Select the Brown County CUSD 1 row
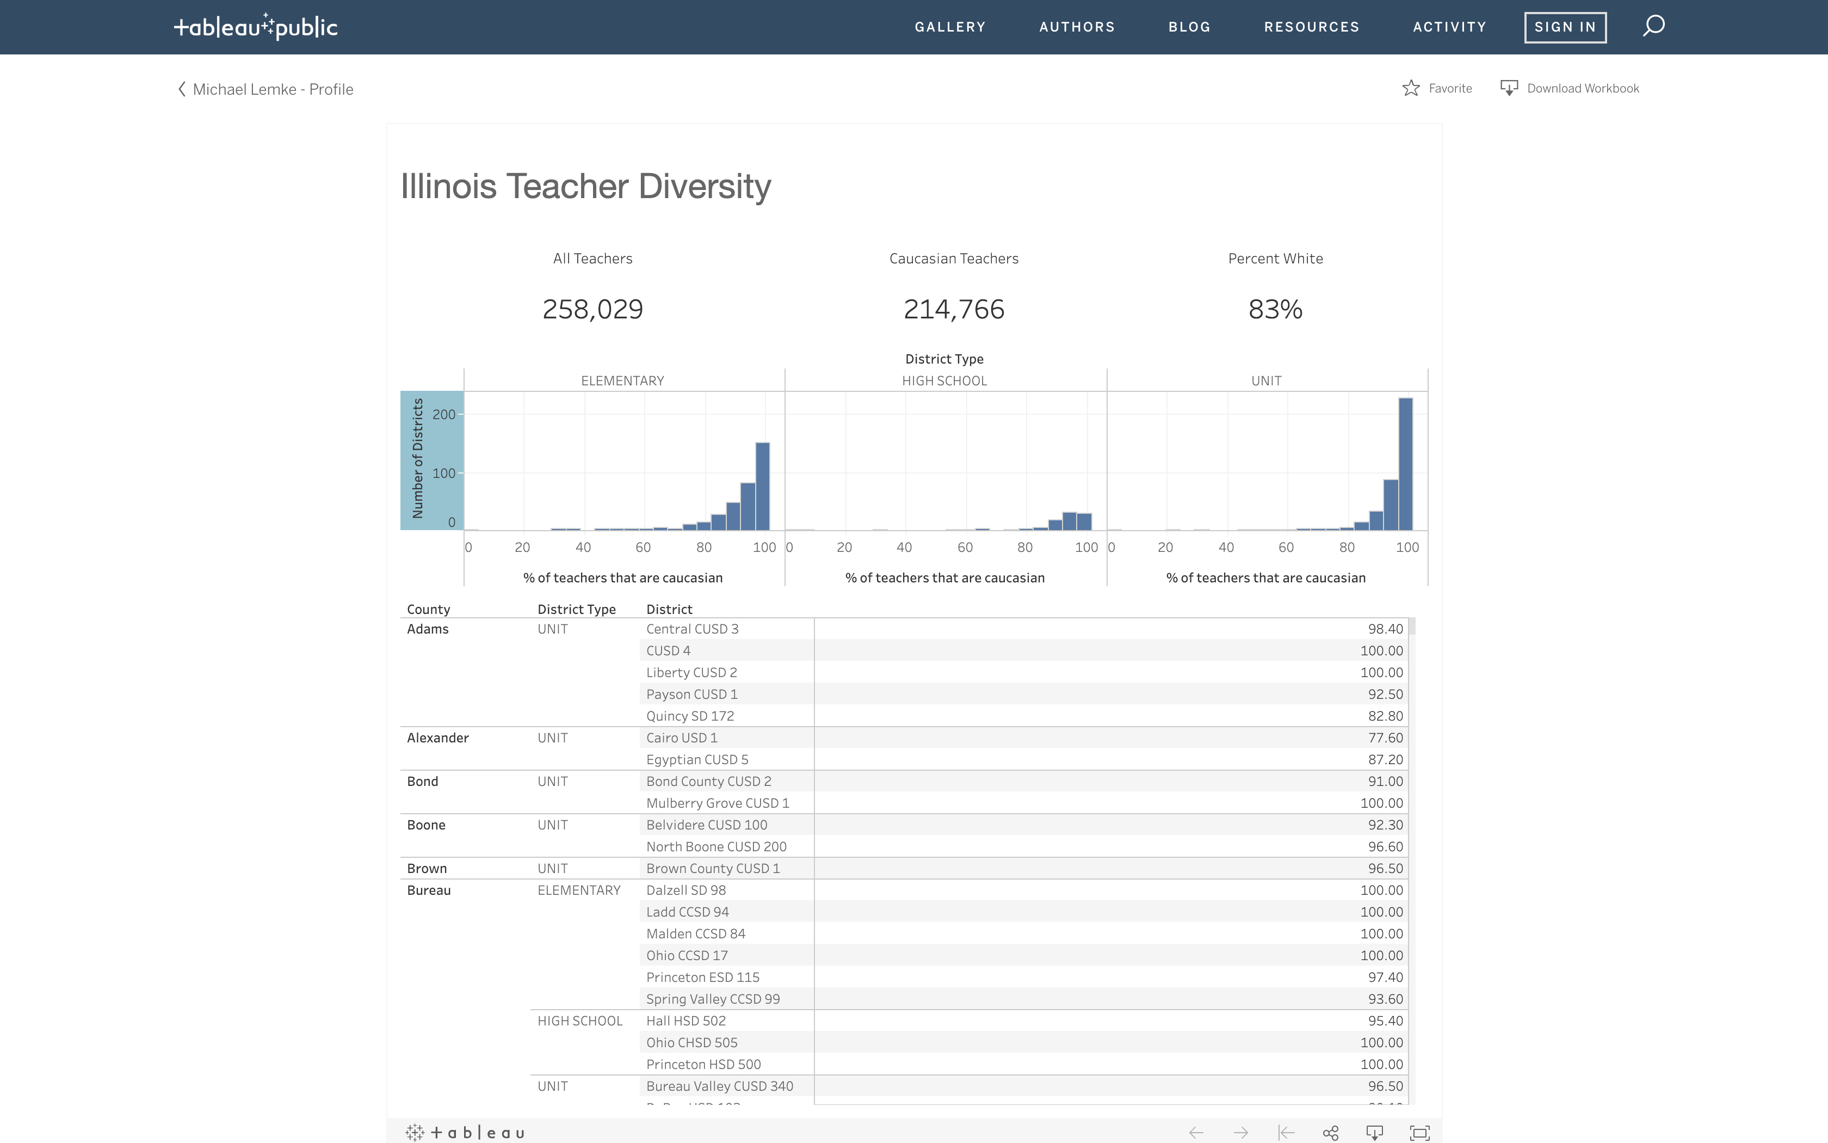 click(713, 869)
